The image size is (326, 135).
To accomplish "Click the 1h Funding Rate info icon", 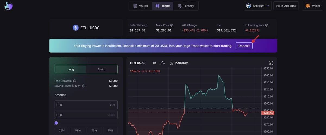I will point(267,25).
